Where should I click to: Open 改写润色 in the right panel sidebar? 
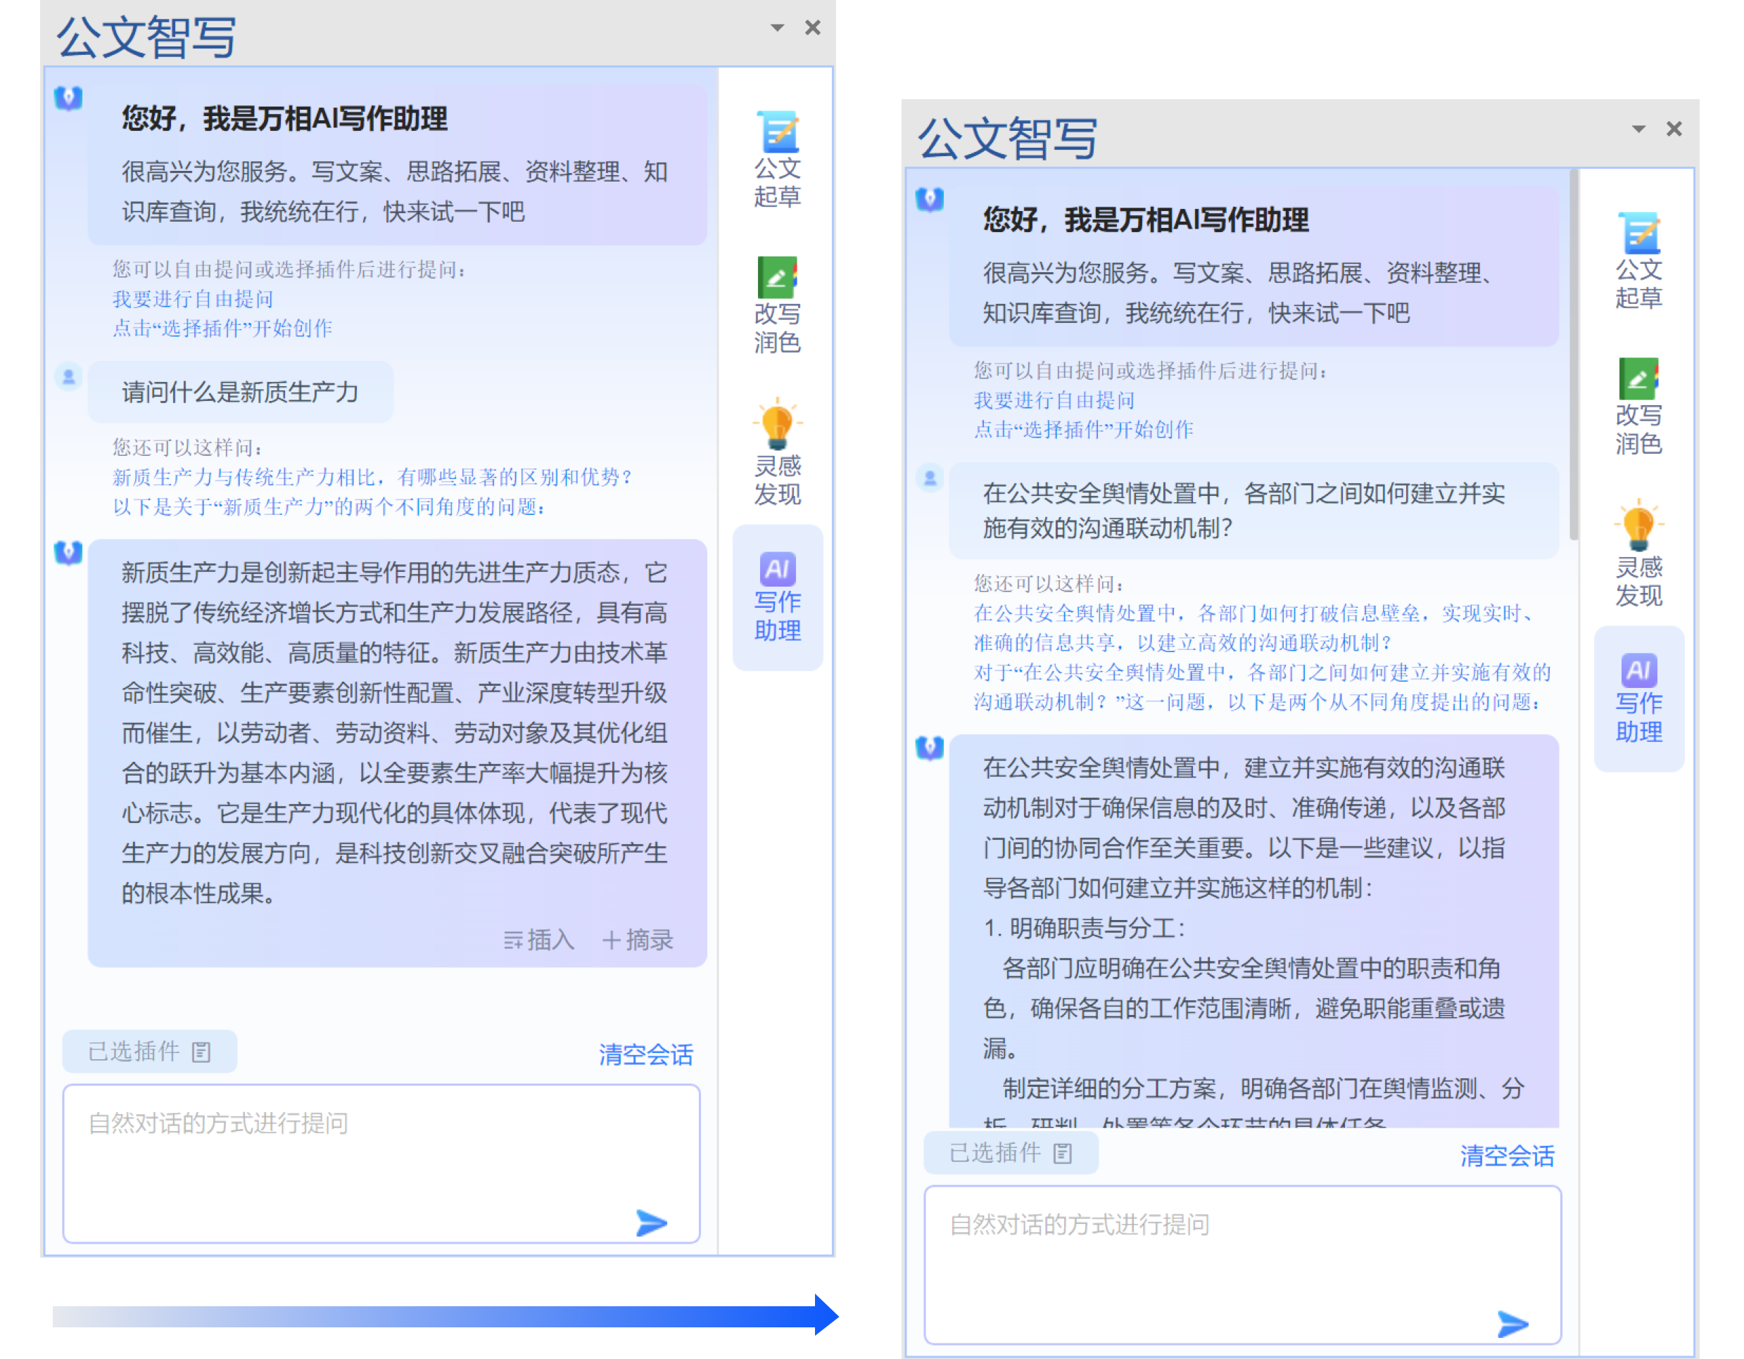(1638, 407)
